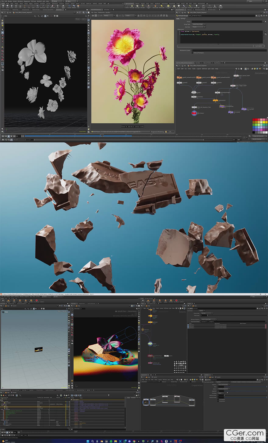Image resolution: width=268 pixels, height=443 pixels.
Task: Click the Play button on the timeline
Action: [x=12, y=136]
